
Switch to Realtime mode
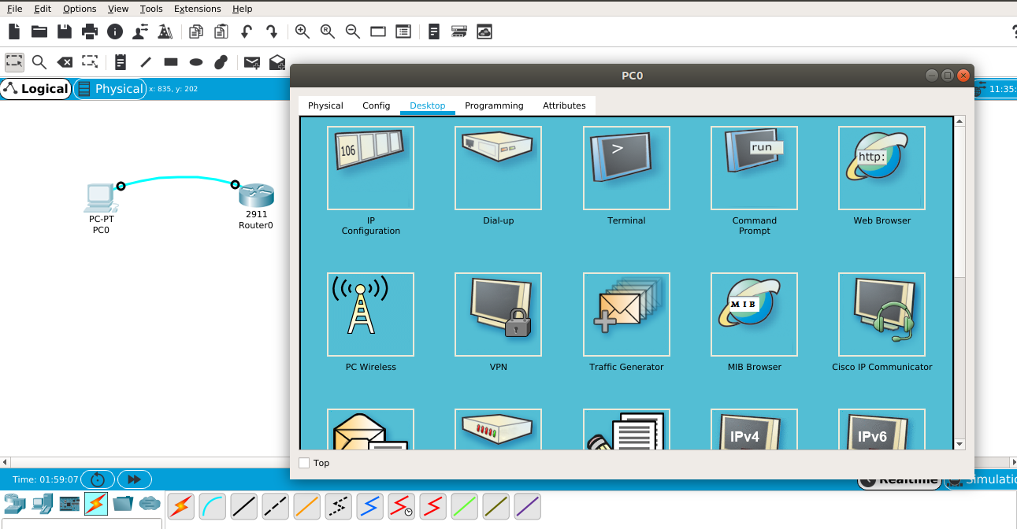click(899, 479)
